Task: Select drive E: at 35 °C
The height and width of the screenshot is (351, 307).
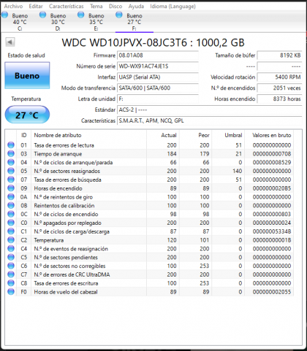Action: 96,22
